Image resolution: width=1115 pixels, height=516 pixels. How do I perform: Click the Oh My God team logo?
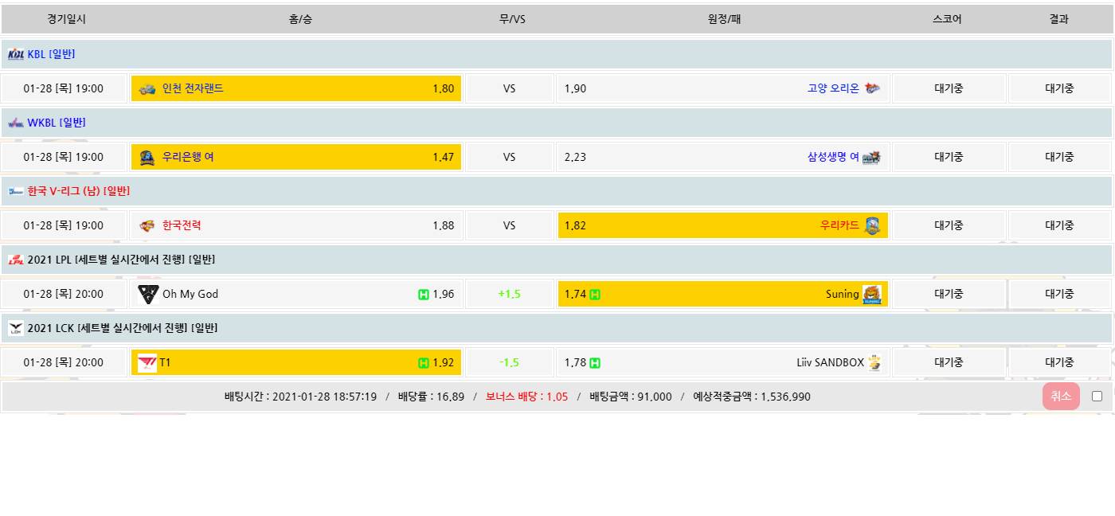148,295
